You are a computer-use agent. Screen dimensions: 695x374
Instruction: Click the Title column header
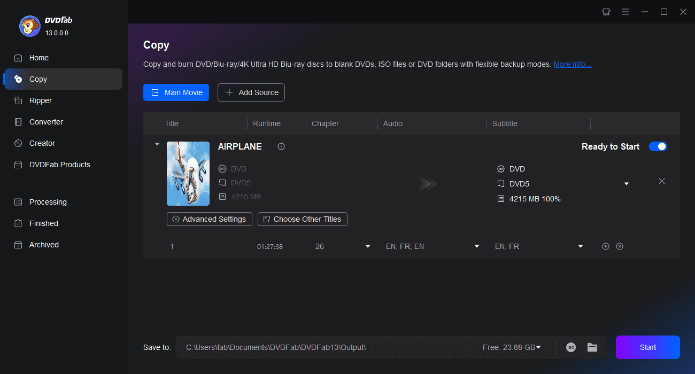pyautogui.click(x=172, y=123)
